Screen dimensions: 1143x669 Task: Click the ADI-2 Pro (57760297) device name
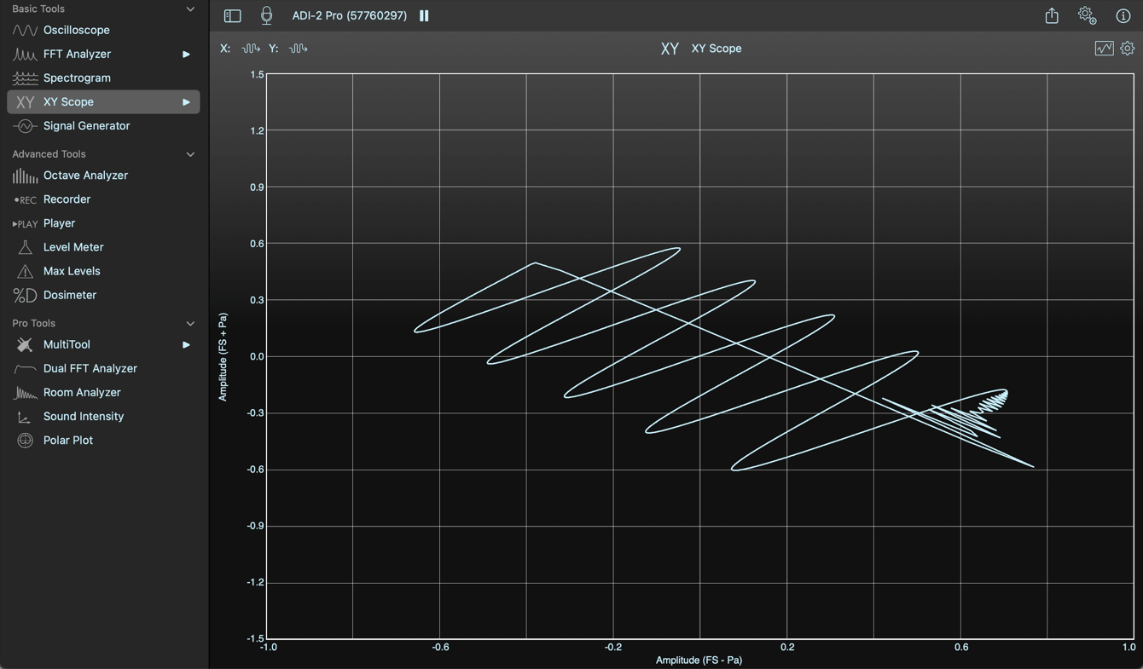350,15
